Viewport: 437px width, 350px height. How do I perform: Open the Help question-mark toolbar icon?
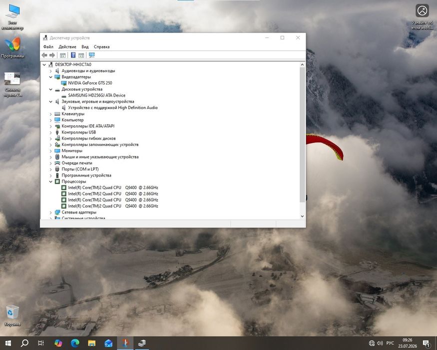(x=73, y=55)
